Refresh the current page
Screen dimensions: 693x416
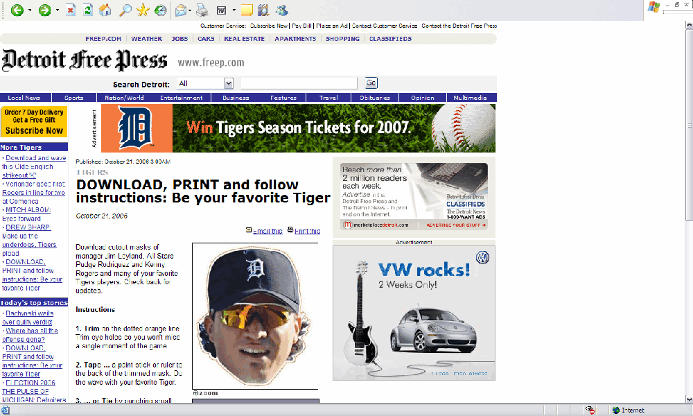pos(88,10)
